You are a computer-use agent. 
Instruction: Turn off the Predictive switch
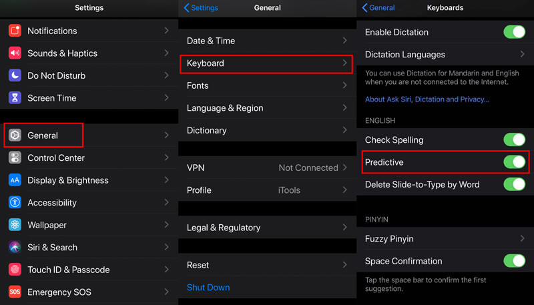click(514, 162)
